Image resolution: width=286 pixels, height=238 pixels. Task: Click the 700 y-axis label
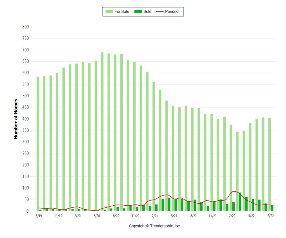(x=25, y=50)
